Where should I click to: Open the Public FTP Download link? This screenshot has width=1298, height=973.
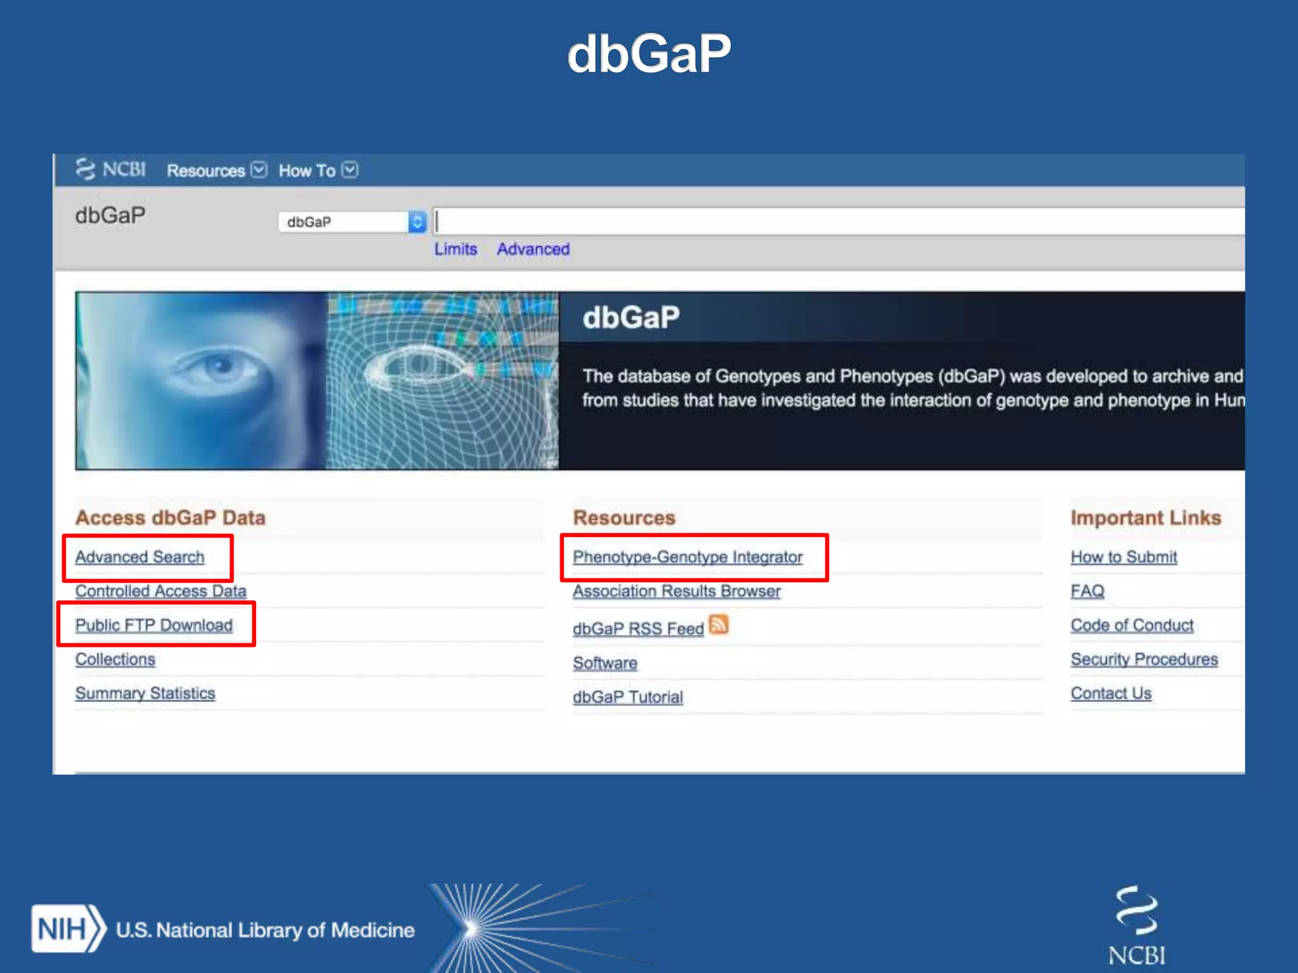tap(153, 625)
